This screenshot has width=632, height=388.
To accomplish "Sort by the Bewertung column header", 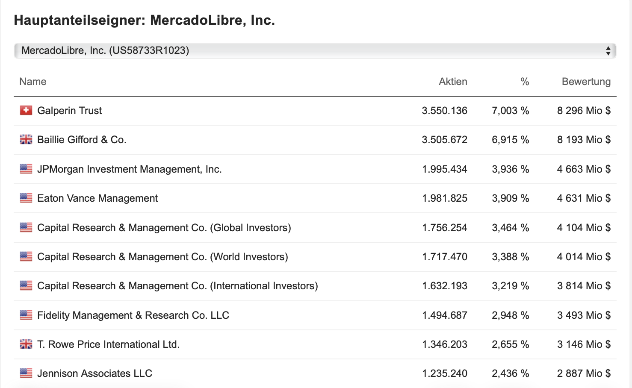I will coord(586,82).
